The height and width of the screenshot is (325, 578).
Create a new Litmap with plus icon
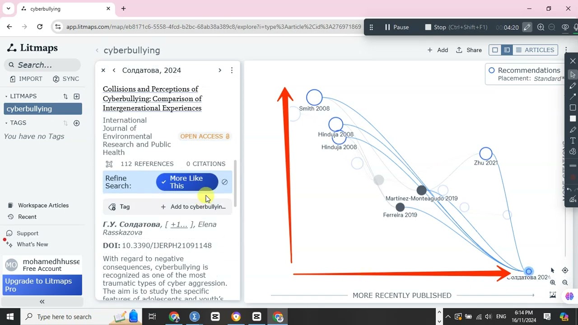click(x=76, y=97)
